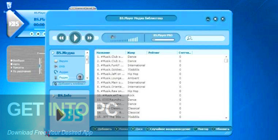Mute via the speaker volume icon
The height and width of the screenshot is (140, 278).
pos(113,37)
